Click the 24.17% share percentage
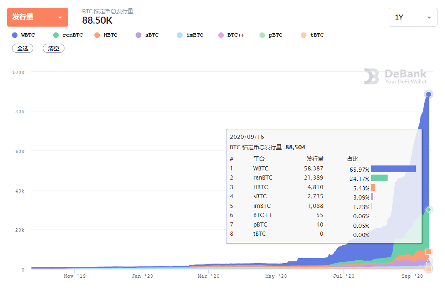This screenshot has width=445, height=291. coord(359,179)
